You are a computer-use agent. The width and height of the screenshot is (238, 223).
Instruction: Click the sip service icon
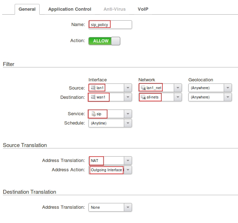93,114
